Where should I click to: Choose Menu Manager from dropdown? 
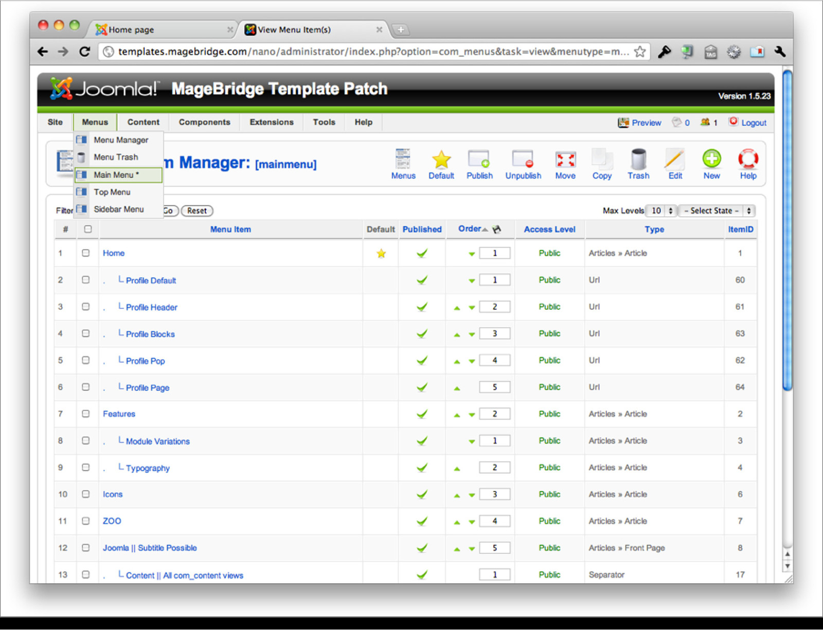119,140
